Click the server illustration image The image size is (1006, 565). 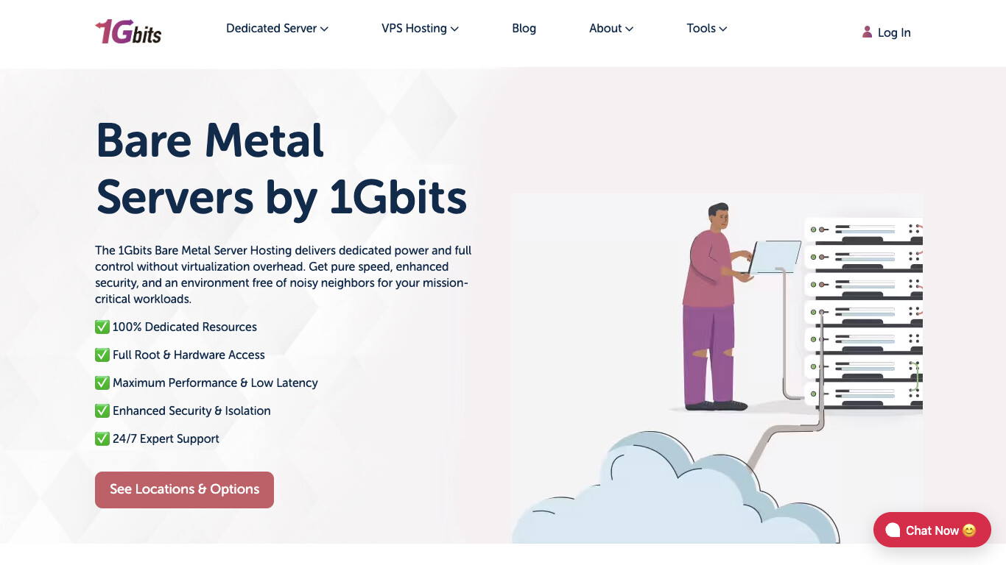click(x=717, y=369)
